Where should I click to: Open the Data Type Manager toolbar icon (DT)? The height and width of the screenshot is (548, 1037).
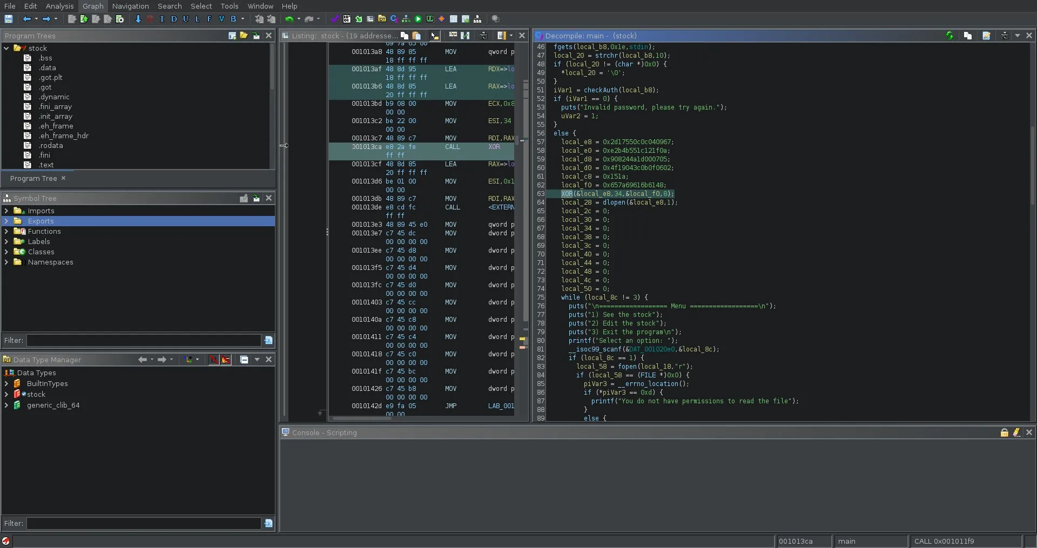pos(382,19)
